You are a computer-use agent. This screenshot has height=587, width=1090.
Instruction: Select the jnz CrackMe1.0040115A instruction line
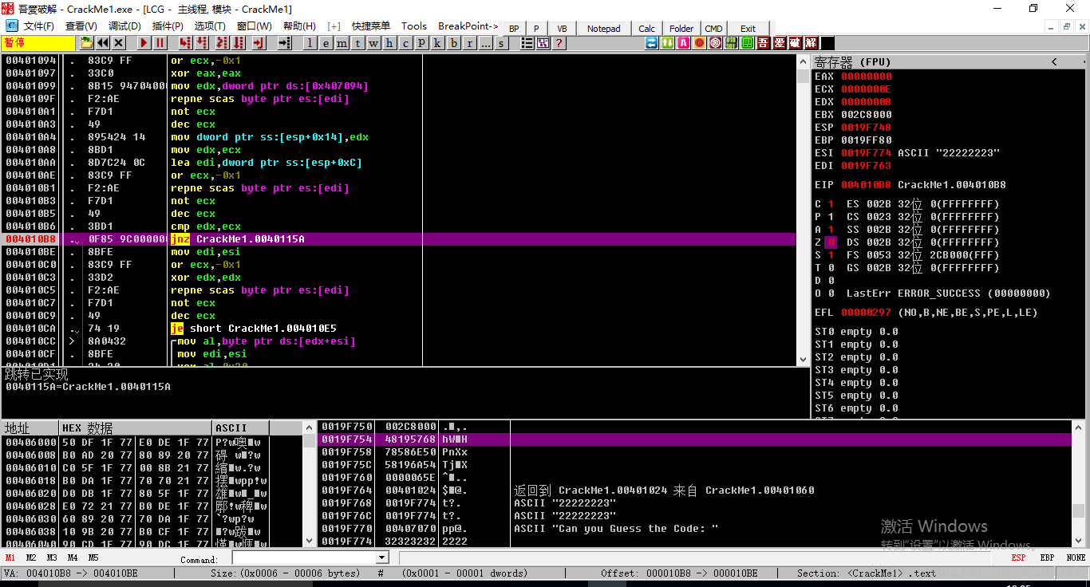(x=399, y=239)
